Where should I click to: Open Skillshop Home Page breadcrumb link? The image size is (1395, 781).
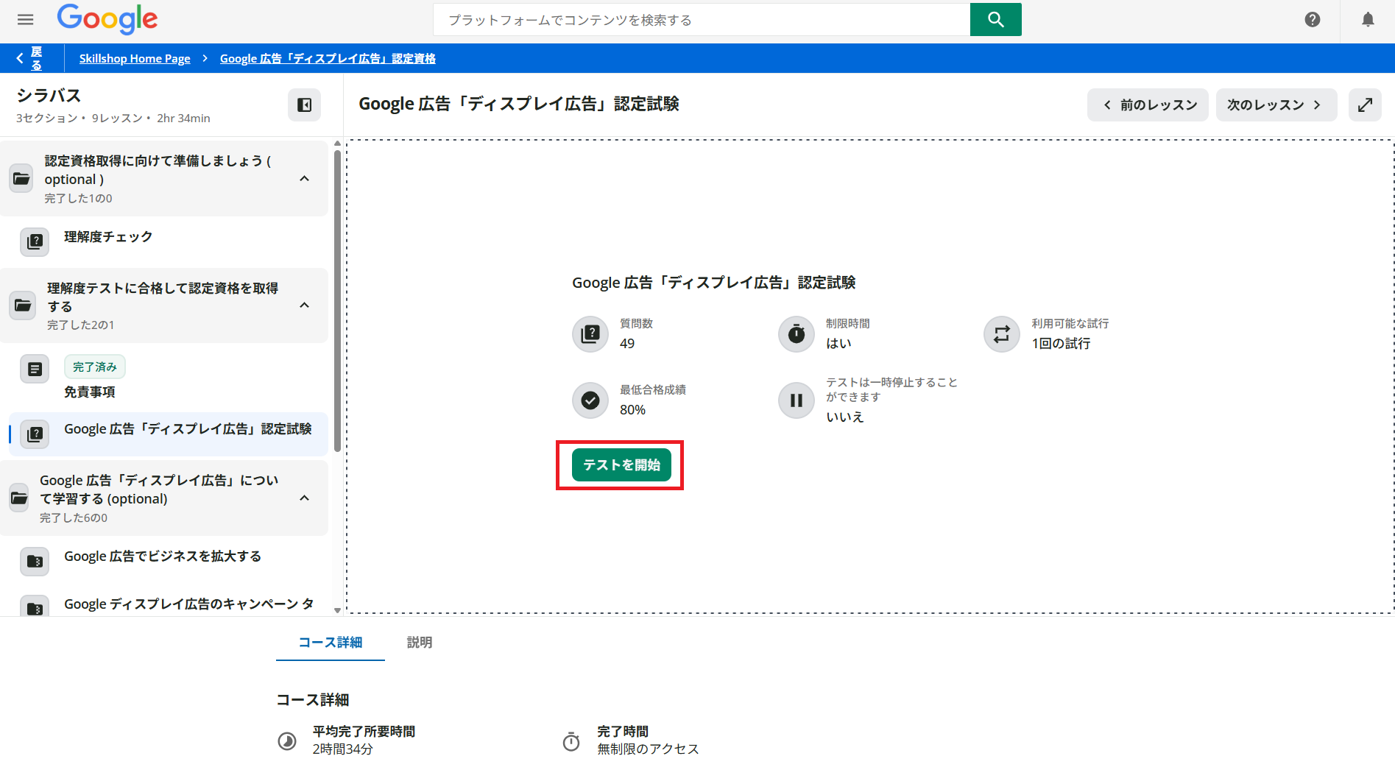135,58
